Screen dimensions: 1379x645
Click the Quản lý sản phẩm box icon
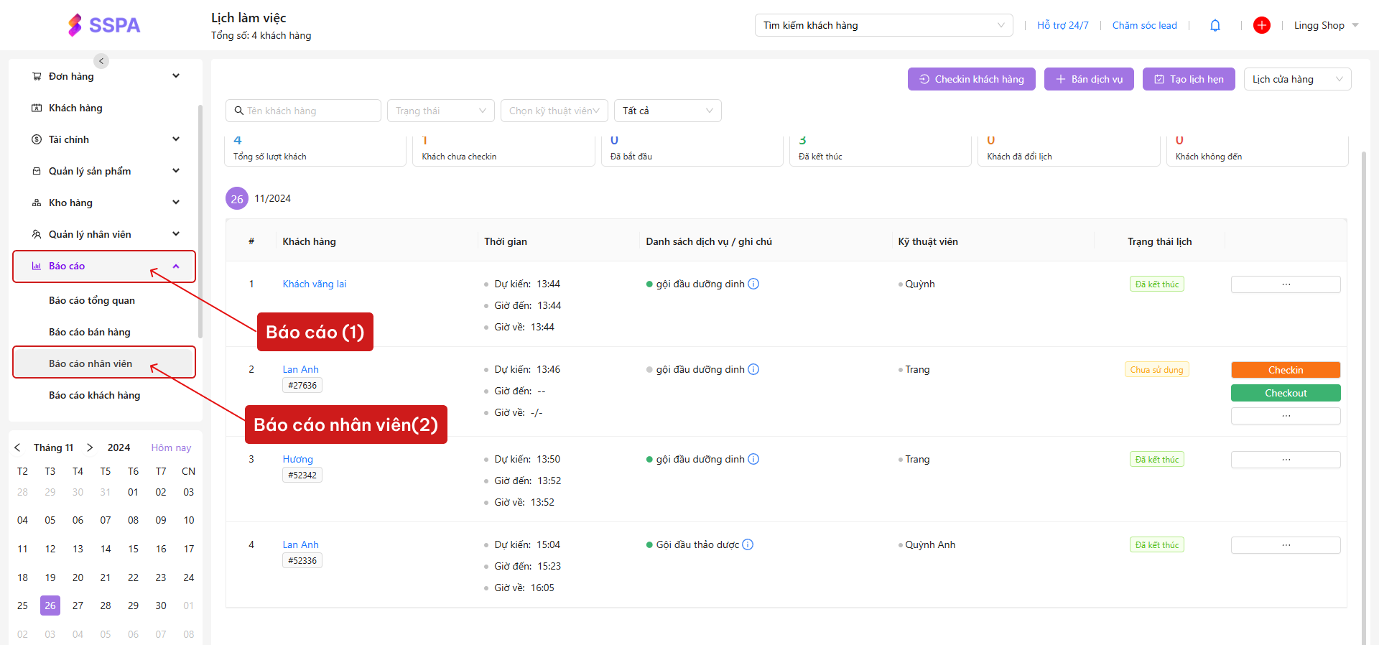click(37, 171)
